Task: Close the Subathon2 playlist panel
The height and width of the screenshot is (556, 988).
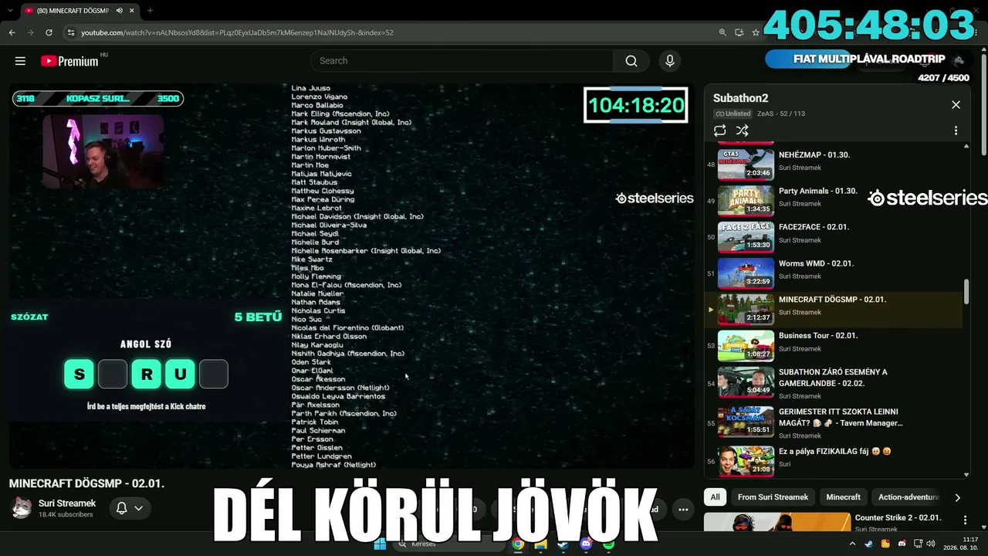Action: pos(956,105)
